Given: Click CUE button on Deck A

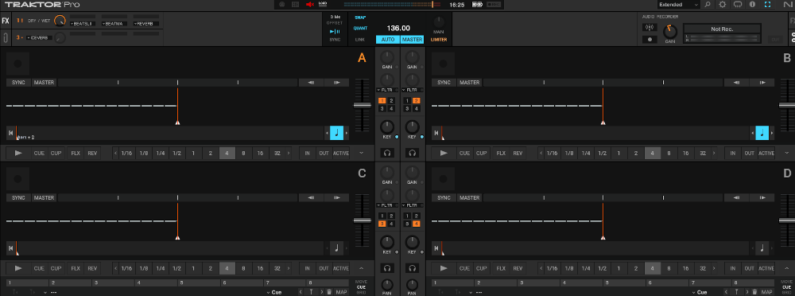Looking at the screenshot, I should coord(39,153).
